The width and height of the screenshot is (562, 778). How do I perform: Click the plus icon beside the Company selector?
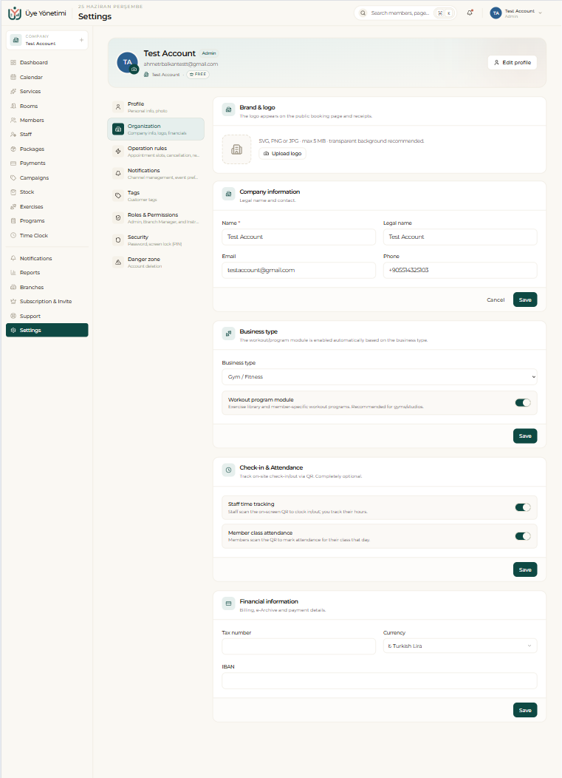(81, 40)
